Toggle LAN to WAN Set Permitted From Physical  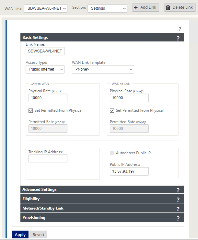pyautogui.click(x=31, y=110)
